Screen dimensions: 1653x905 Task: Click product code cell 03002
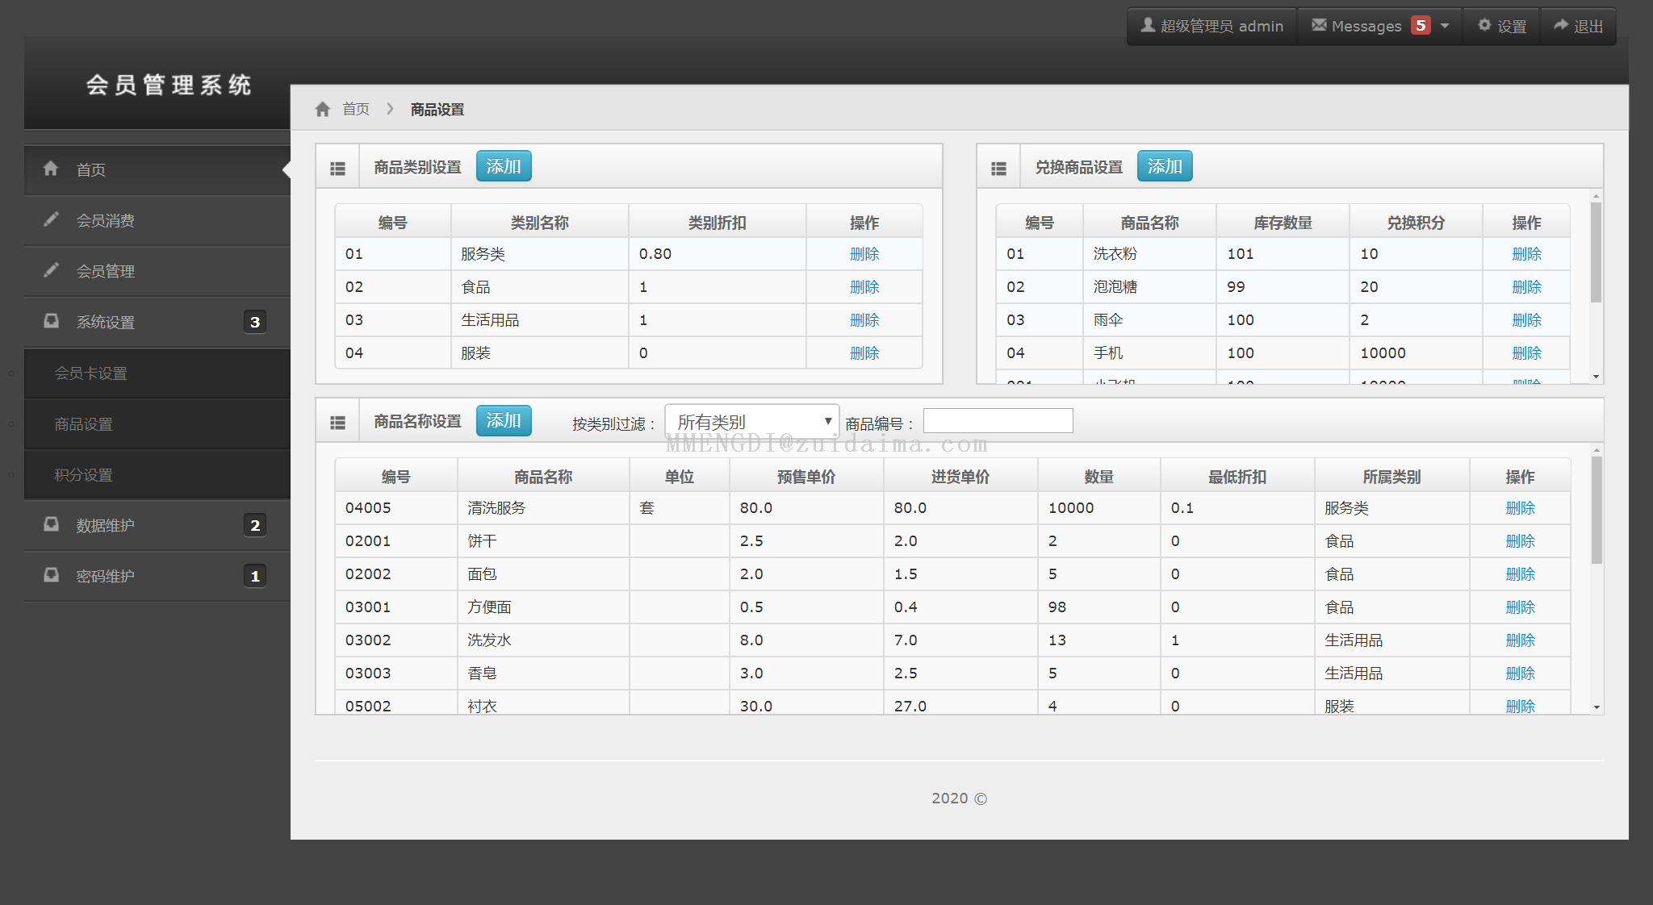[396, 640]
